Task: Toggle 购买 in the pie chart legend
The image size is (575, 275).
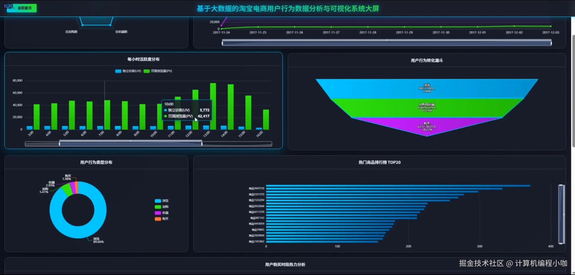Action: tap(162, 219)
